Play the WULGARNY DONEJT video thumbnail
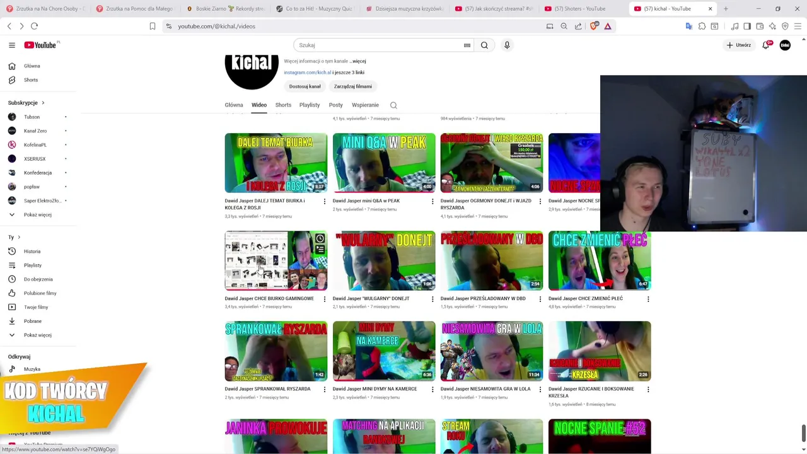Image resolution: width=807 pixels, height=454 pixels. pyautogui.click(x=384, y=260)
